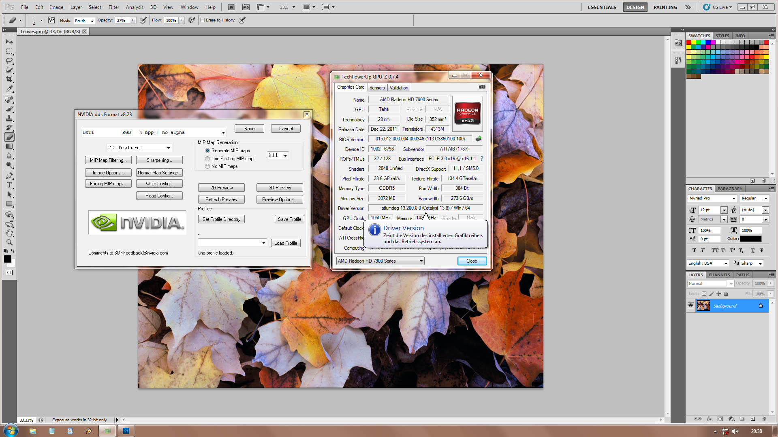Hide the Background layer visibility eye

click(x=691, y=306)
